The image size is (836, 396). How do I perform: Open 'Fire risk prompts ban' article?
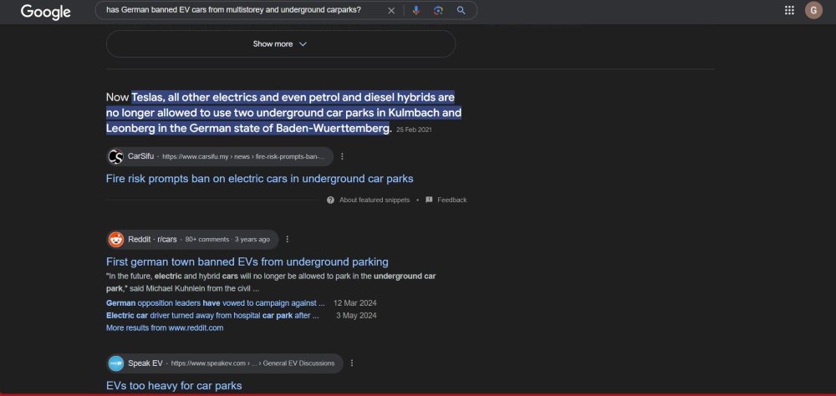[x=260, y=179]
